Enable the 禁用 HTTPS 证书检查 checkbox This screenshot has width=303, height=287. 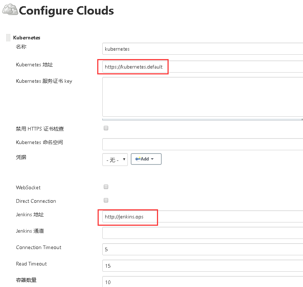tap(106, 128)
